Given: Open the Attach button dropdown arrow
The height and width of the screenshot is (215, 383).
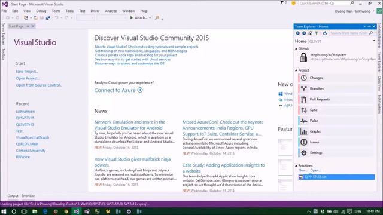Looking at the screenshot, I should pos(150,18).
